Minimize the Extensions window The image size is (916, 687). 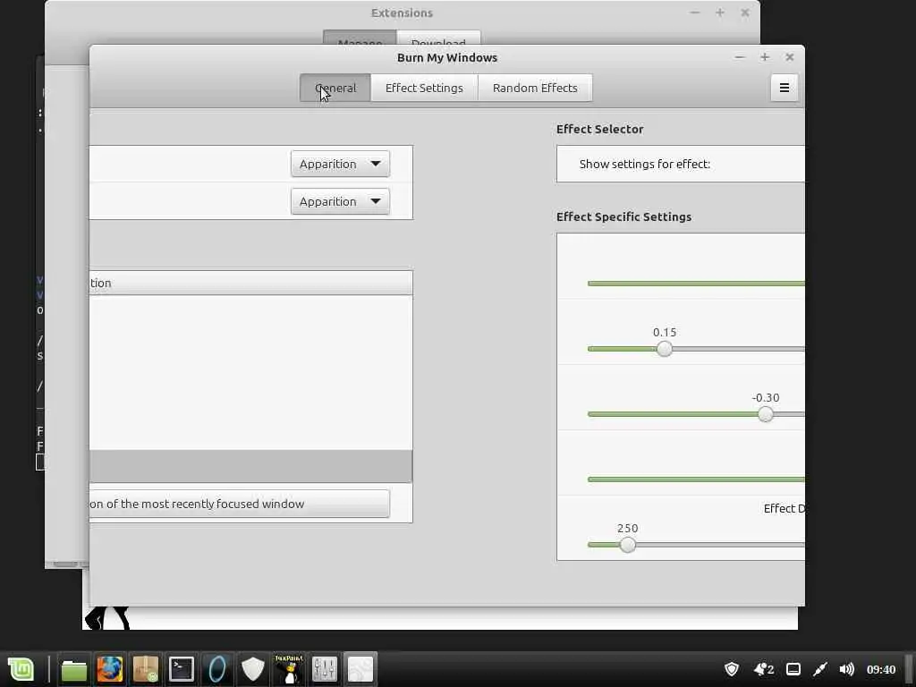point(694,13)
